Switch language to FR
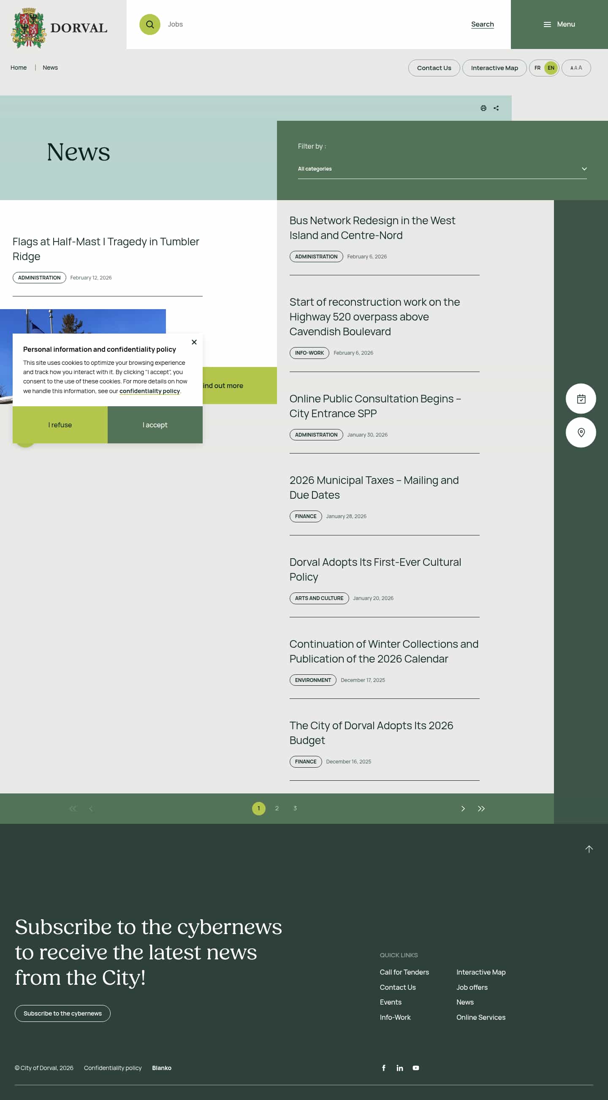Viewport: 608px width, 1100px height. tap(537, 68)
